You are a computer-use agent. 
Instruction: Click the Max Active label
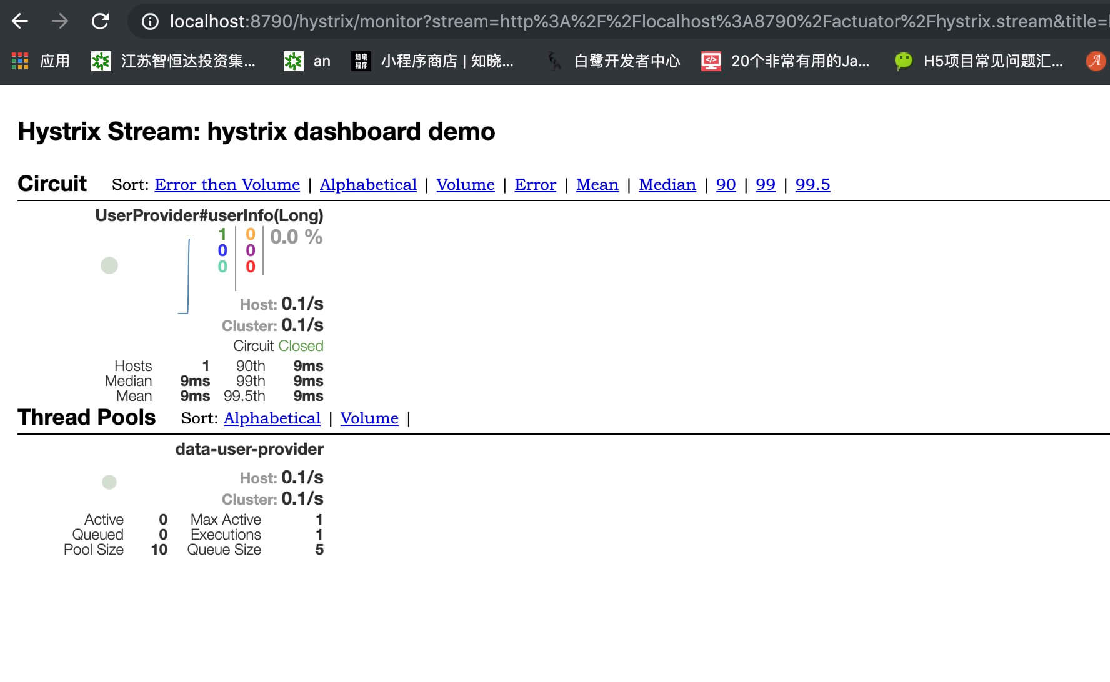pyautogui.click(x=226, y=520)
